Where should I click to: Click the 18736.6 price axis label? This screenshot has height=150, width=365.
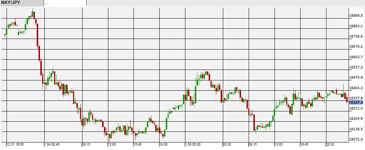pyautogui.click(x=356, y=36)
